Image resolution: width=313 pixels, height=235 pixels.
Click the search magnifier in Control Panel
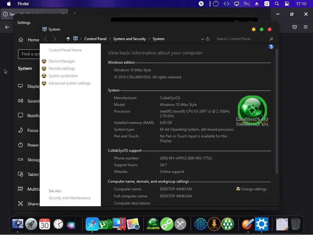(x=271, y=39)
